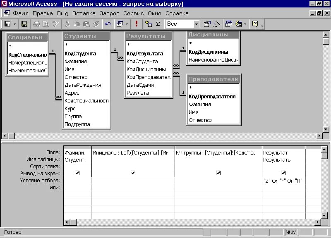Click the Copy icon
The image size is (331, 238).
pyautogui.click(x=77, y=24)
